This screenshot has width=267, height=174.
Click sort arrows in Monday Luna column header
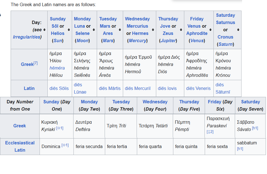point(94,30)
